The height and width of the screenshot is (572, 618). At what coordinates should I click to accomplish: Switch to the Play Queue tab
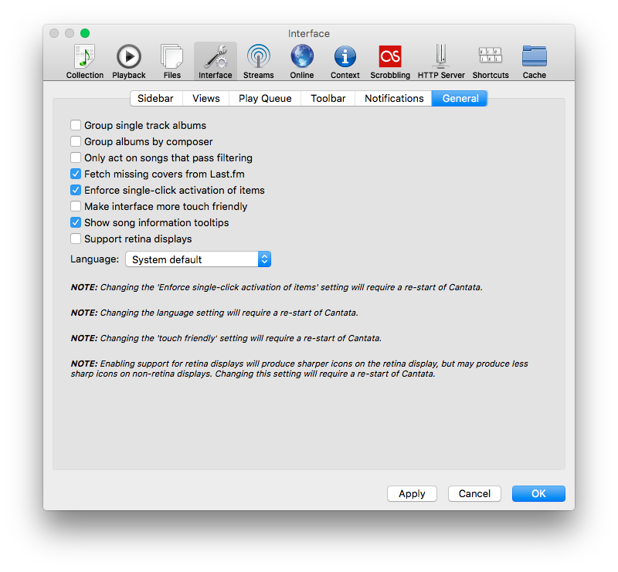click(x=265, y=98)
